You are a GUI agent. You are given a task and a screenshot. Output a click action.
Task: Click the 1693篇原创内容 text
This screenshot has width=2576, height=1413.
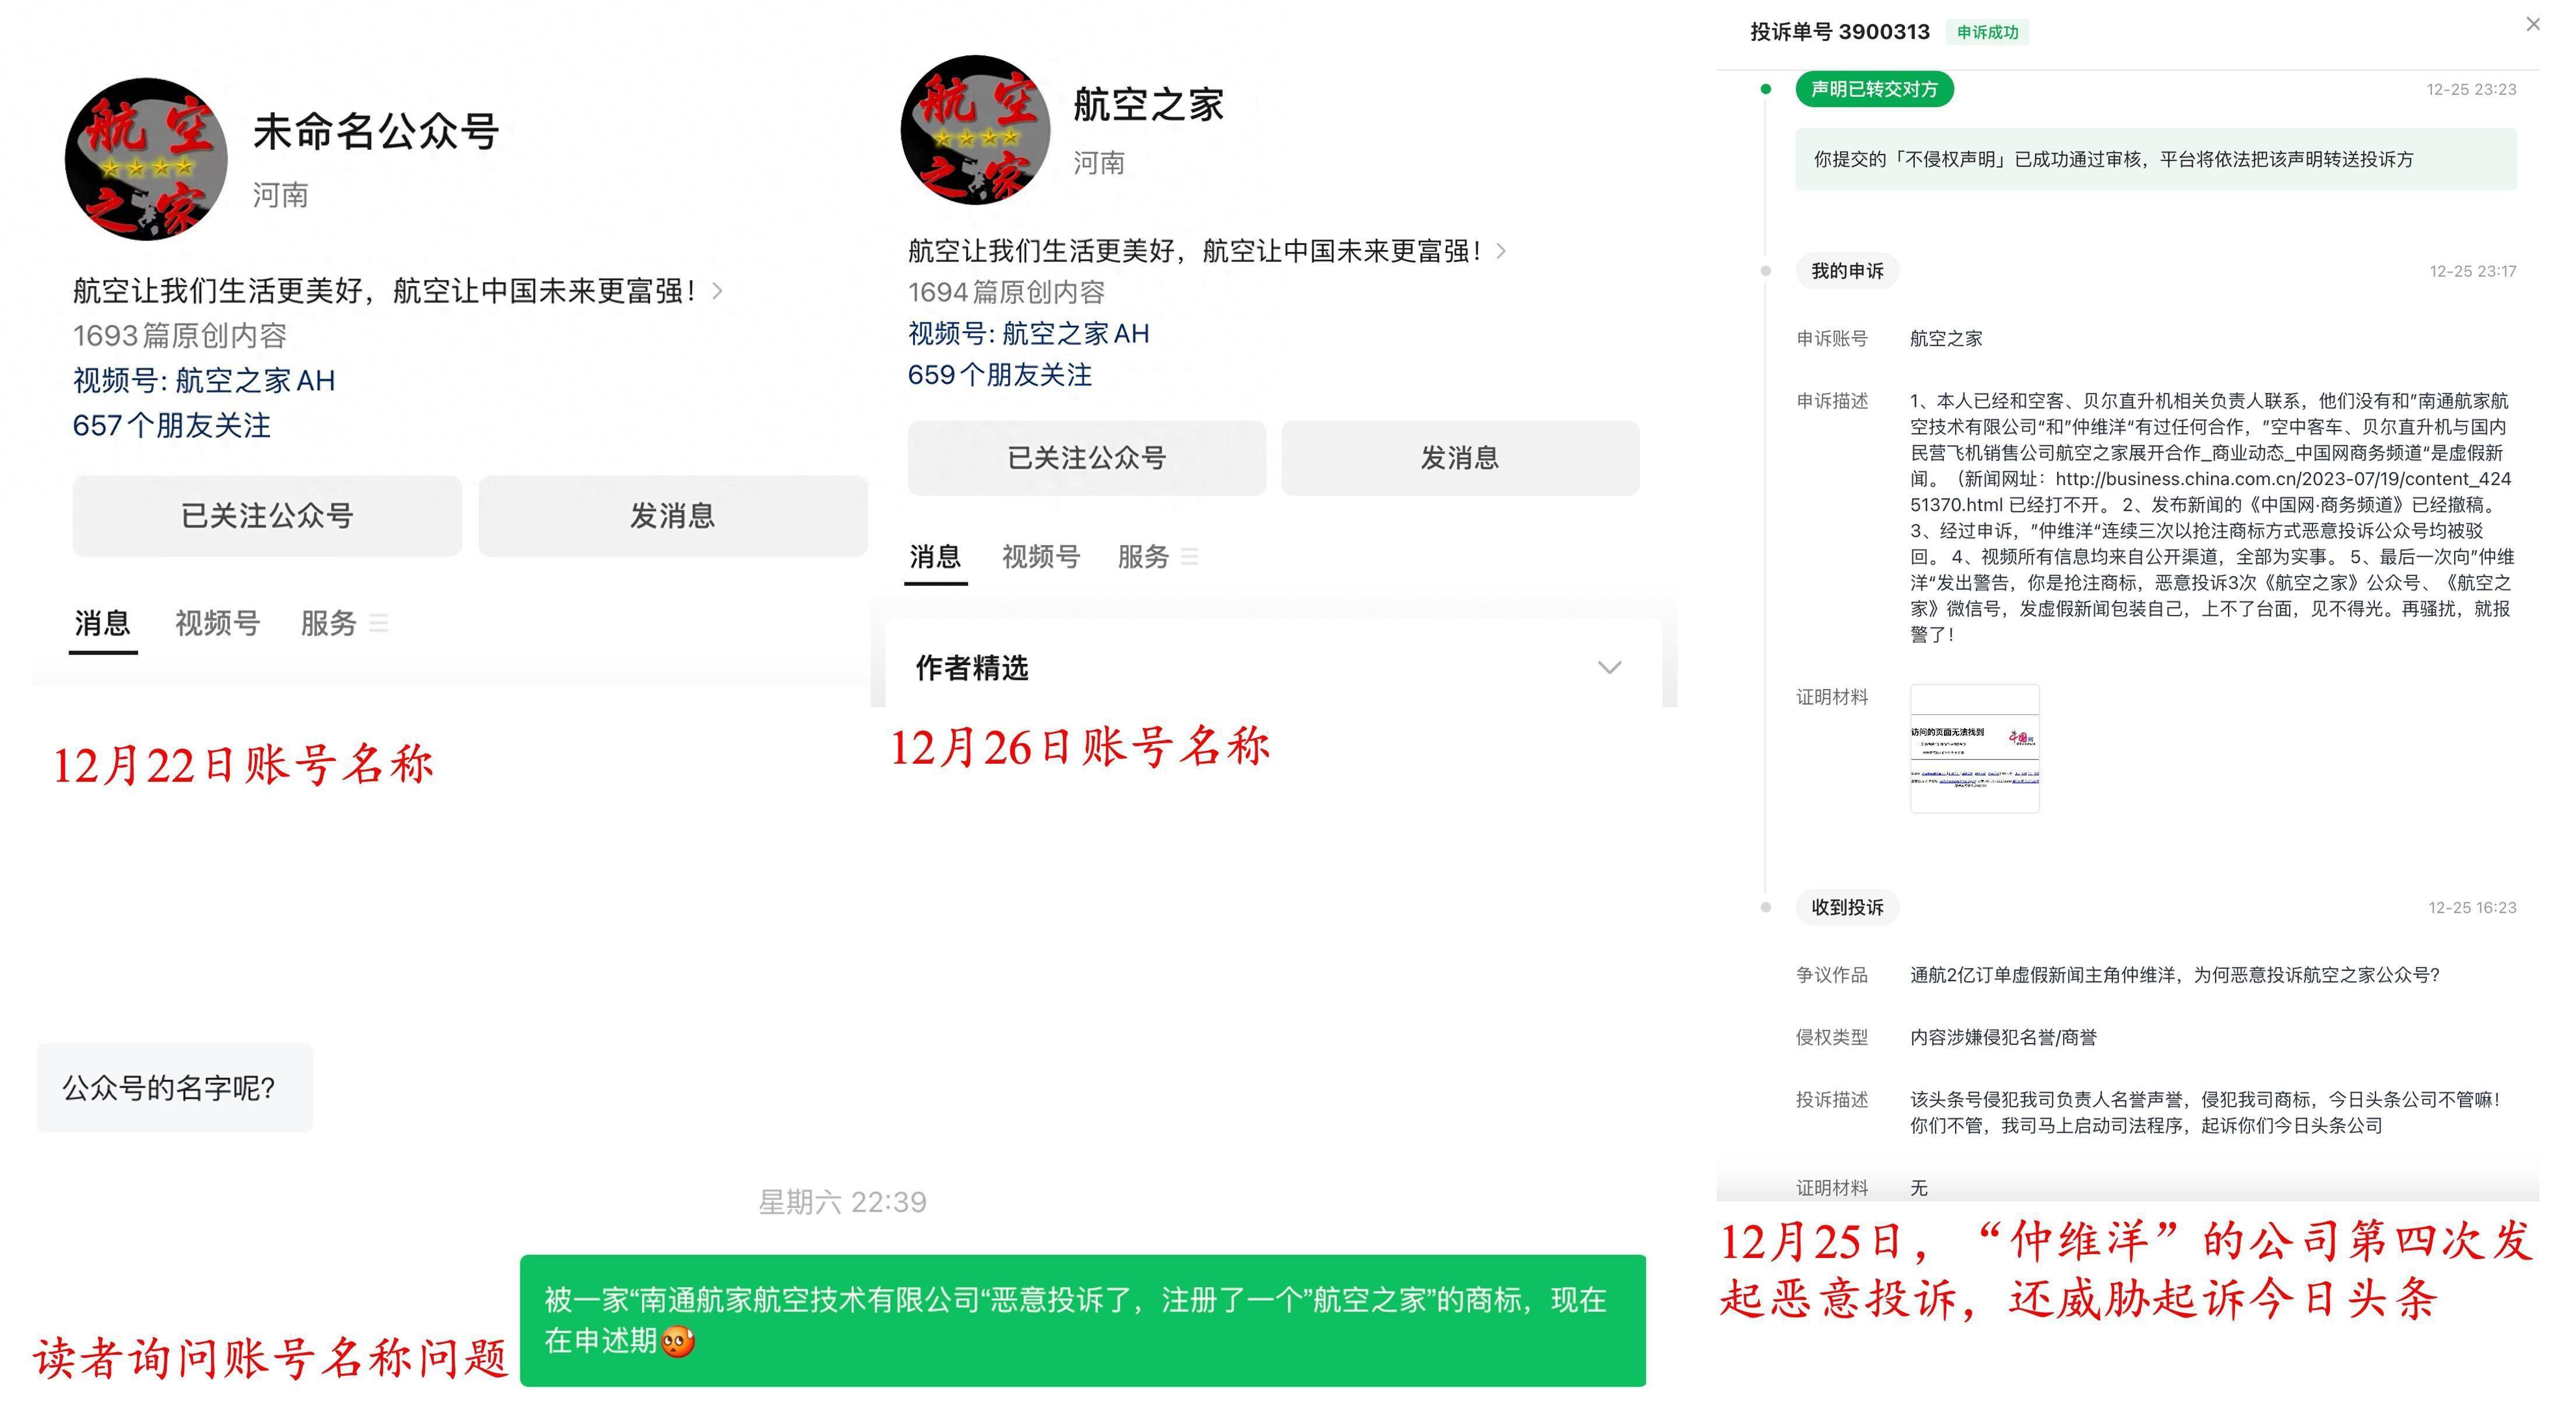pyautogui.click(x=180, y=335)
